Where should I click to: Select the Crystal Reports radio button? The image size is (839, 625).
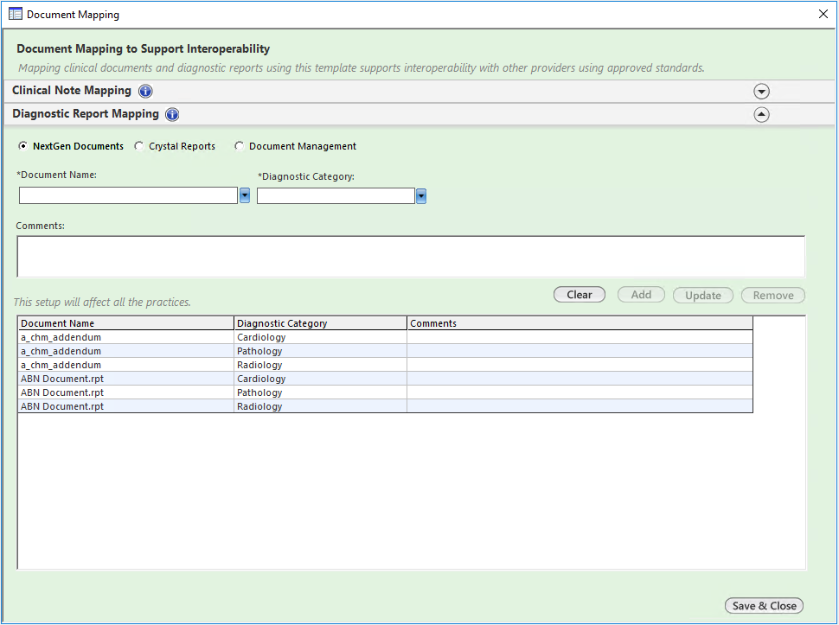pos(139,146)
